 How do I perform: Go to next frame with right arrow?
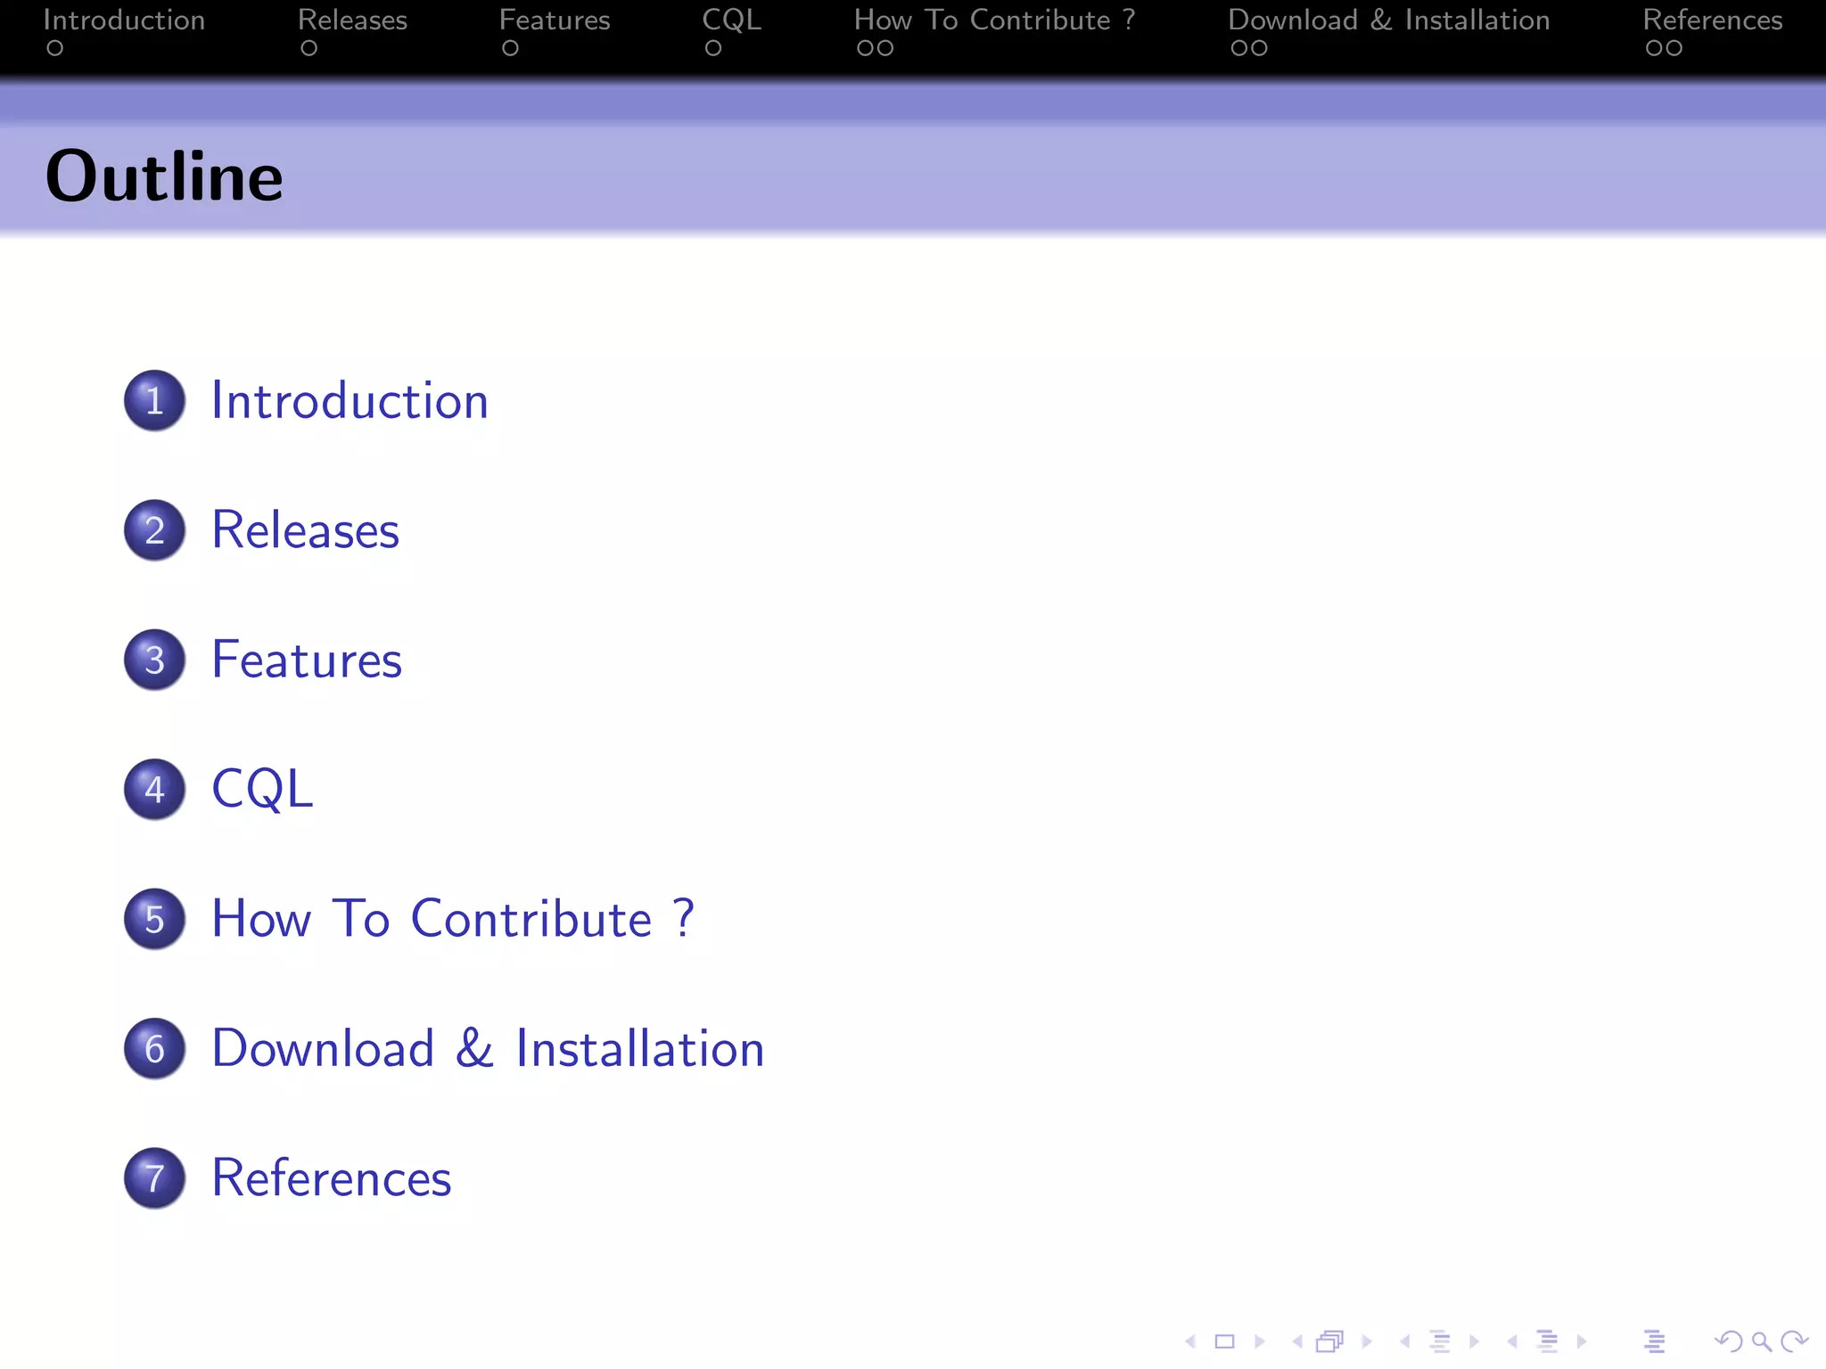tap(1366, 1341)
